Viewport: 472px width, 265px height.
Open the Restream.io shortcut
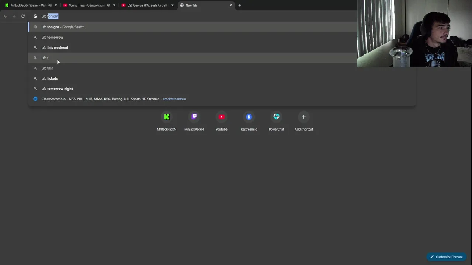(249, 121)
